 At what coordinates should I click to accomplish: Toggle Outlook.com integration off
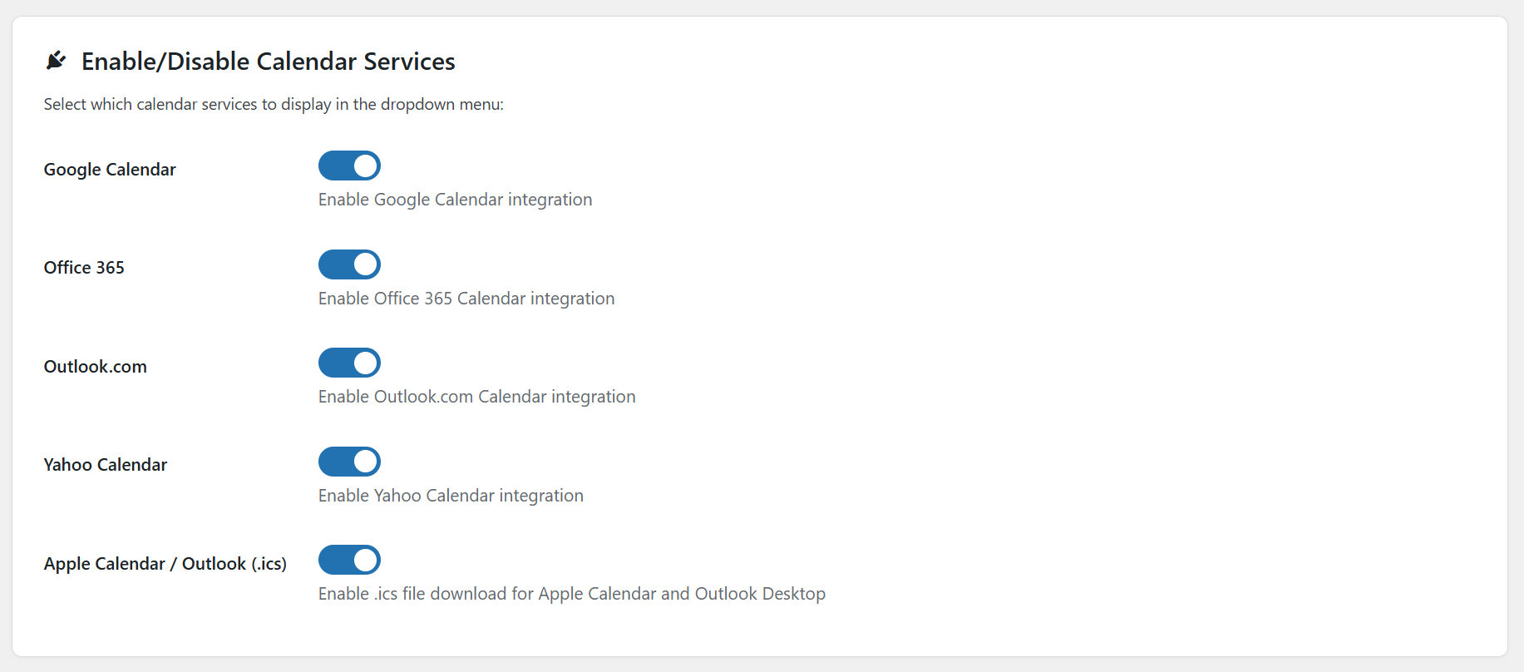349,363
